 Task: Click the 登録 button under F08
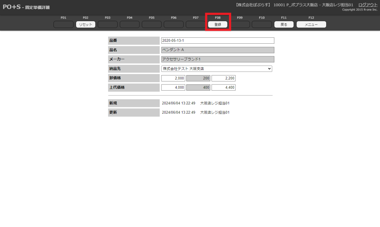click(218, 25)
